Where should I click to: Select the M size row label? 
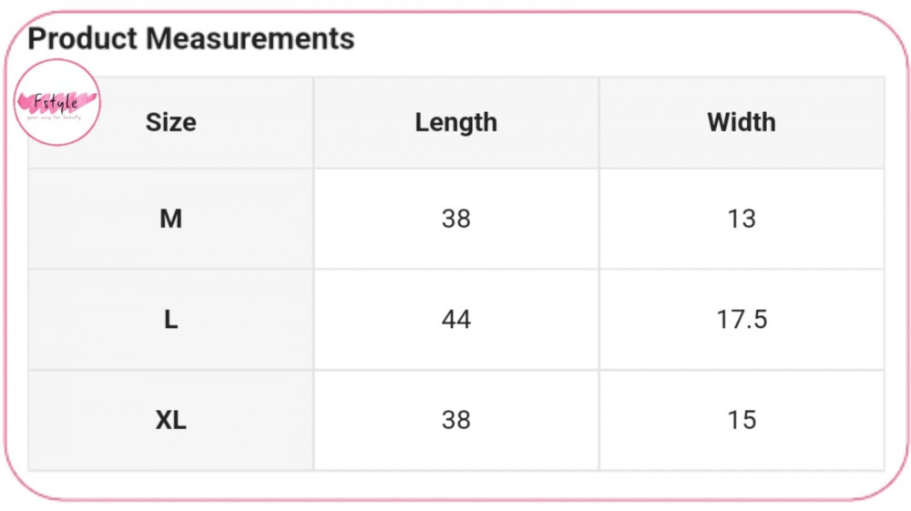171,219
